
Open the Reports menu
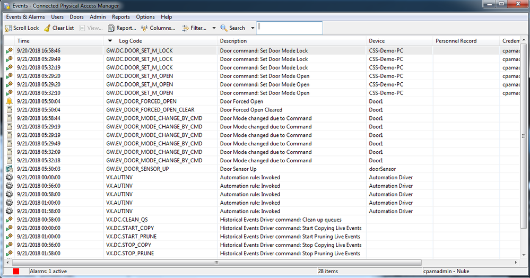[x=120, y=17]
